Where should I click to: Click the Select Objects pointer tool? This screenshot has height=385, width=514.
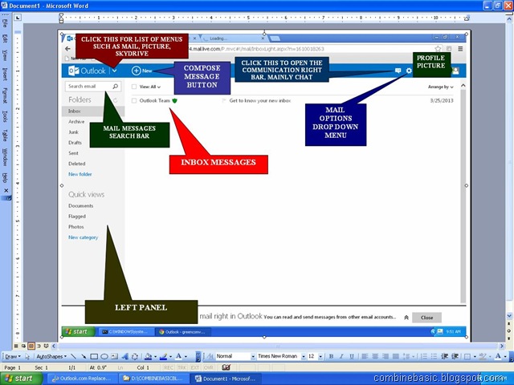tap(27, 356)
